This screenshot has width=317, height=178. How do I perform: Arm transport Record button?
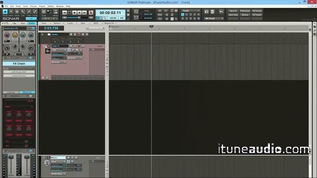[x=91, y=13]
